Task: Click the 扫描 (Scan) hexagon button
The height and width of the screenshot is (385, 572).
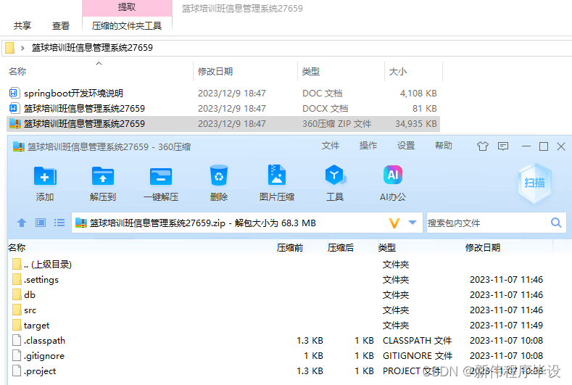Action: point(535,183)
